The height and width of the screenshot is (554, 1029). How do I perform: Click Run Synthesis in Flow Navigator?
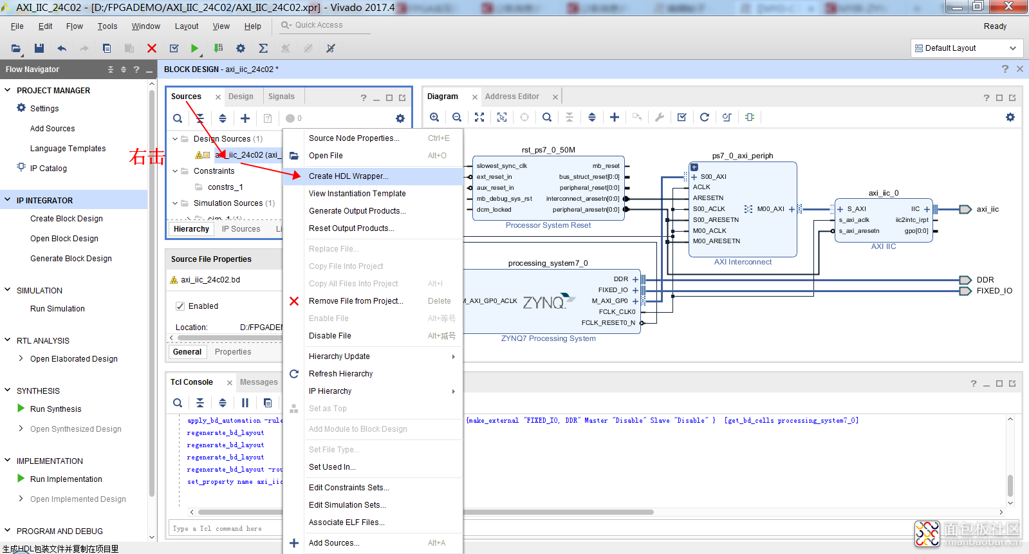55,409
